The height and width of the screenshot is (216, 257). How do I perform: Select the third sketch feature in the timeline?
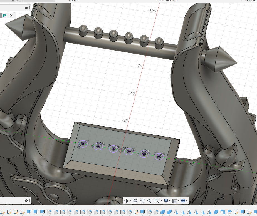(x=16, y=212)
